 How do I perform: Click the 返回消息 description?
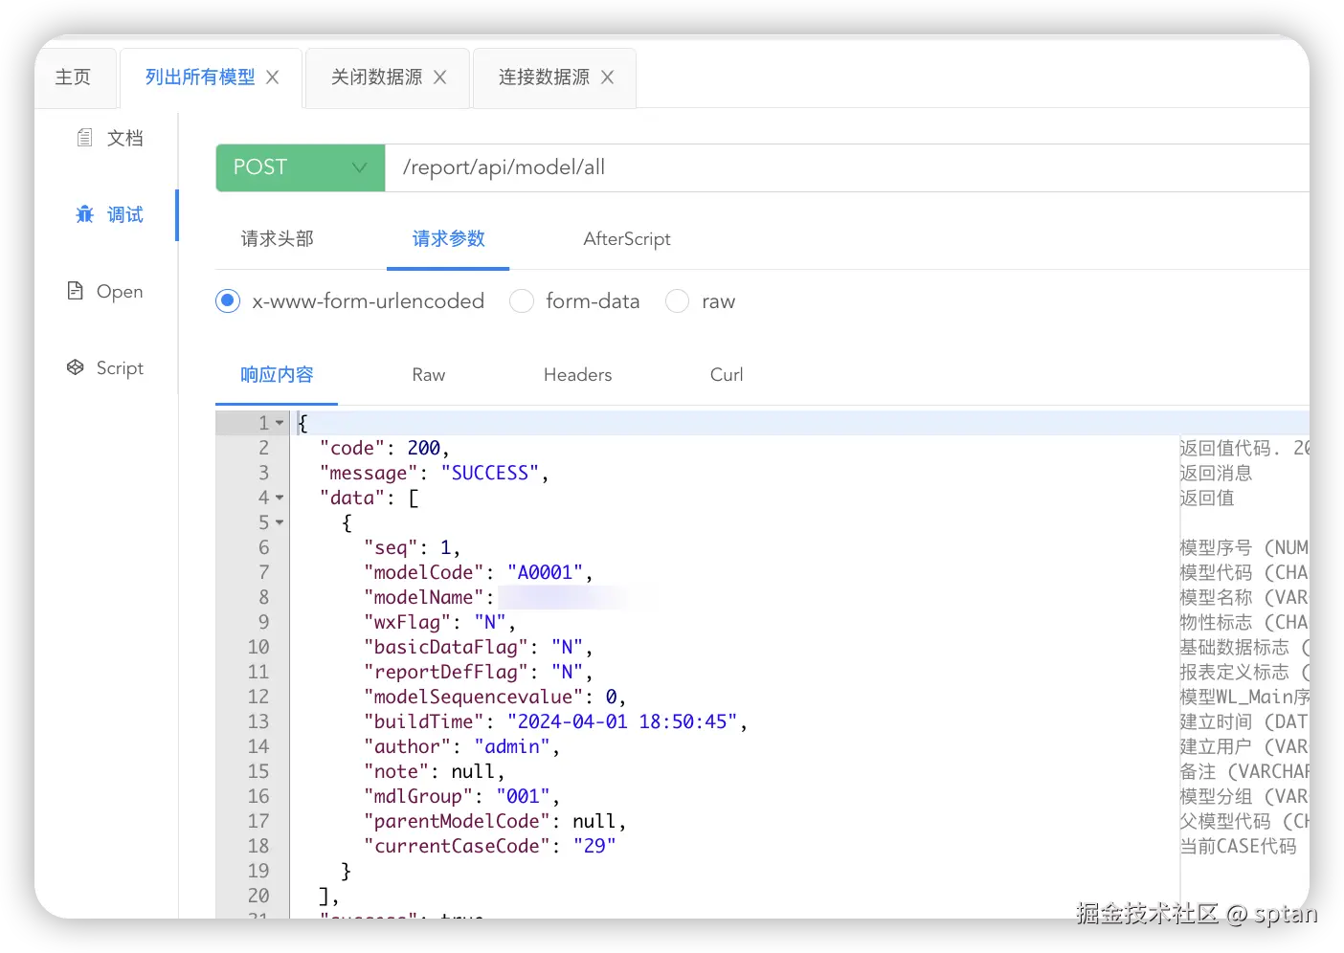coord(1216,473)
